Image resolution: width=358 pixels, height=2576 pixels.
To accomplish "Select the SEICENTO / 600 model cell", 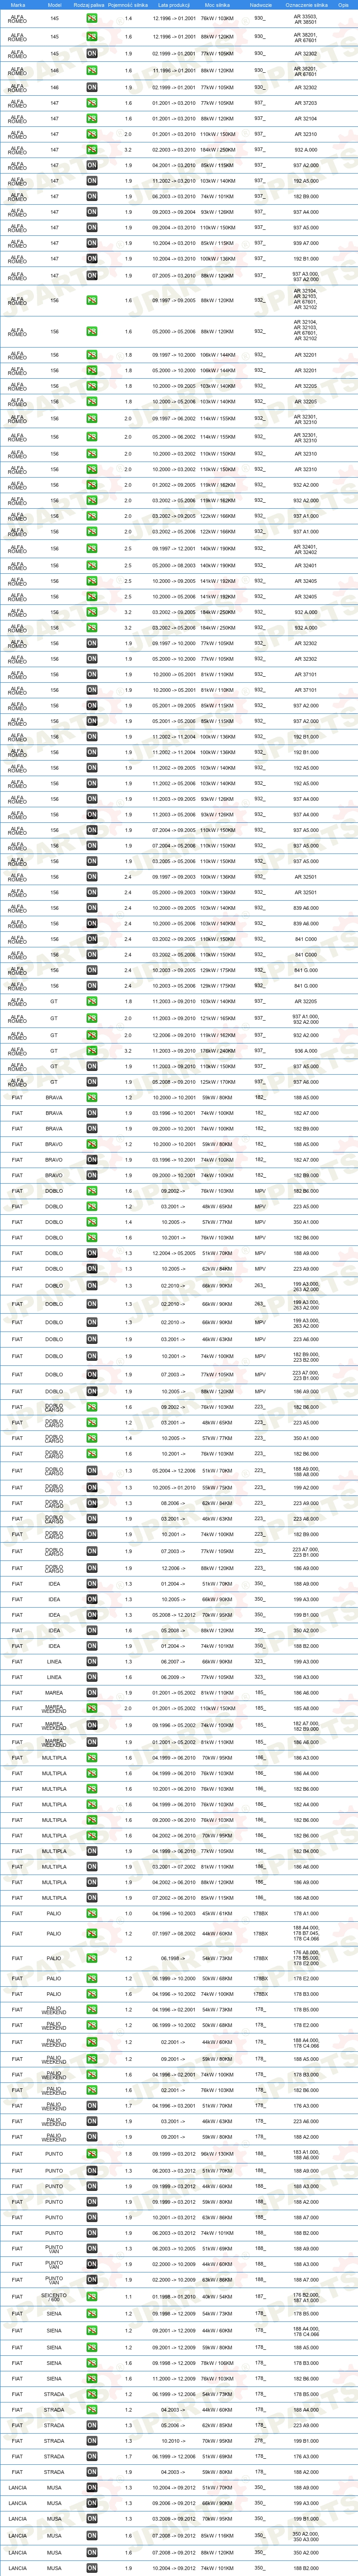I will point(54,2297).
